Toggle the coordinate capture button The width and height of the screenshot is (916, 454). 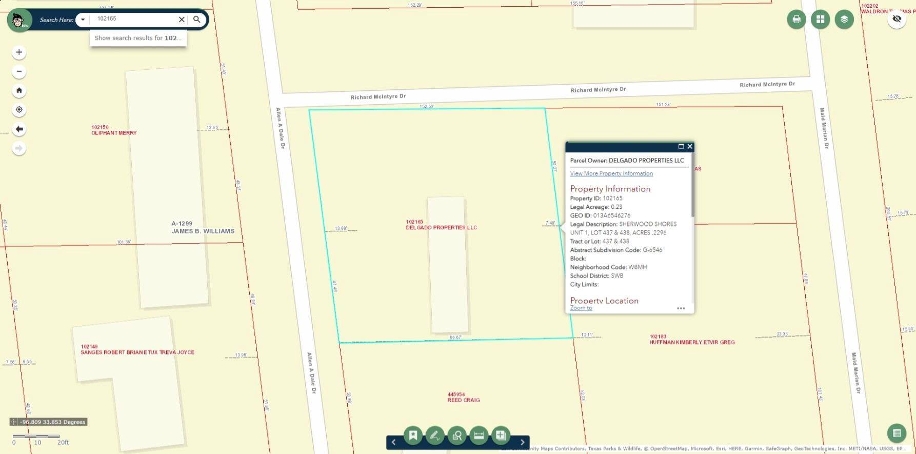click(14, 422)
